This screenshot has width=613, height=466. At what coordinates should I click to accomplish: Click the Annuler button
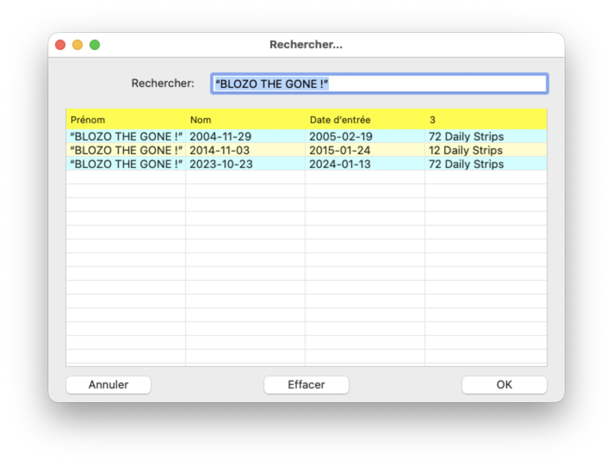(108, 385)
